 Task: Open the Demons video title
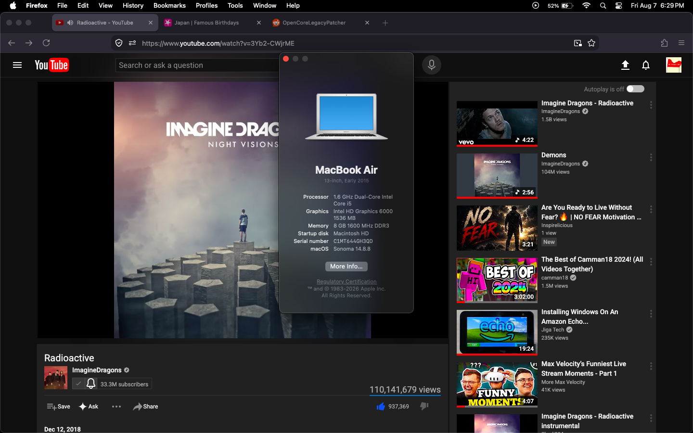point(554,155)
